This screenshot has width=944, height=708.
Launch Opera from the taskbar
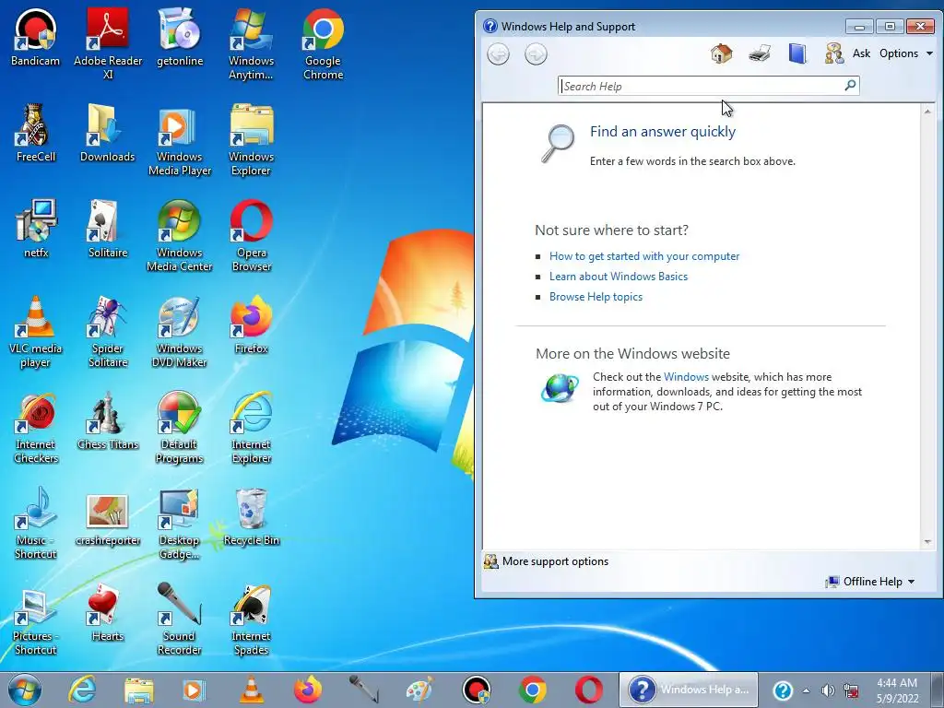click(588, 690)
